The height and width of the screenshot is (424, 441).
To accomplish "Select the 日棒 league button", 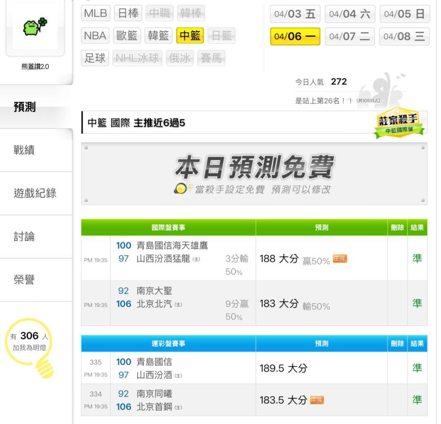I will pos(128,13).
